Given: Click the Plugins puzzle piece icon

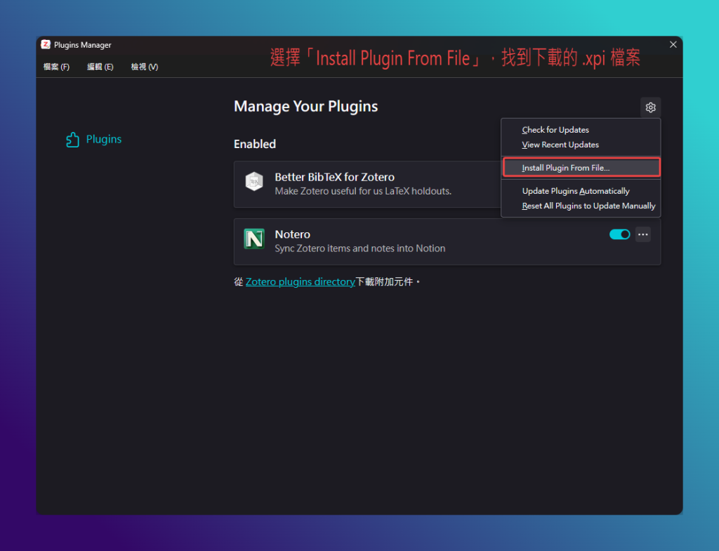Looking at the screenshot, I should tap(72, 140).
